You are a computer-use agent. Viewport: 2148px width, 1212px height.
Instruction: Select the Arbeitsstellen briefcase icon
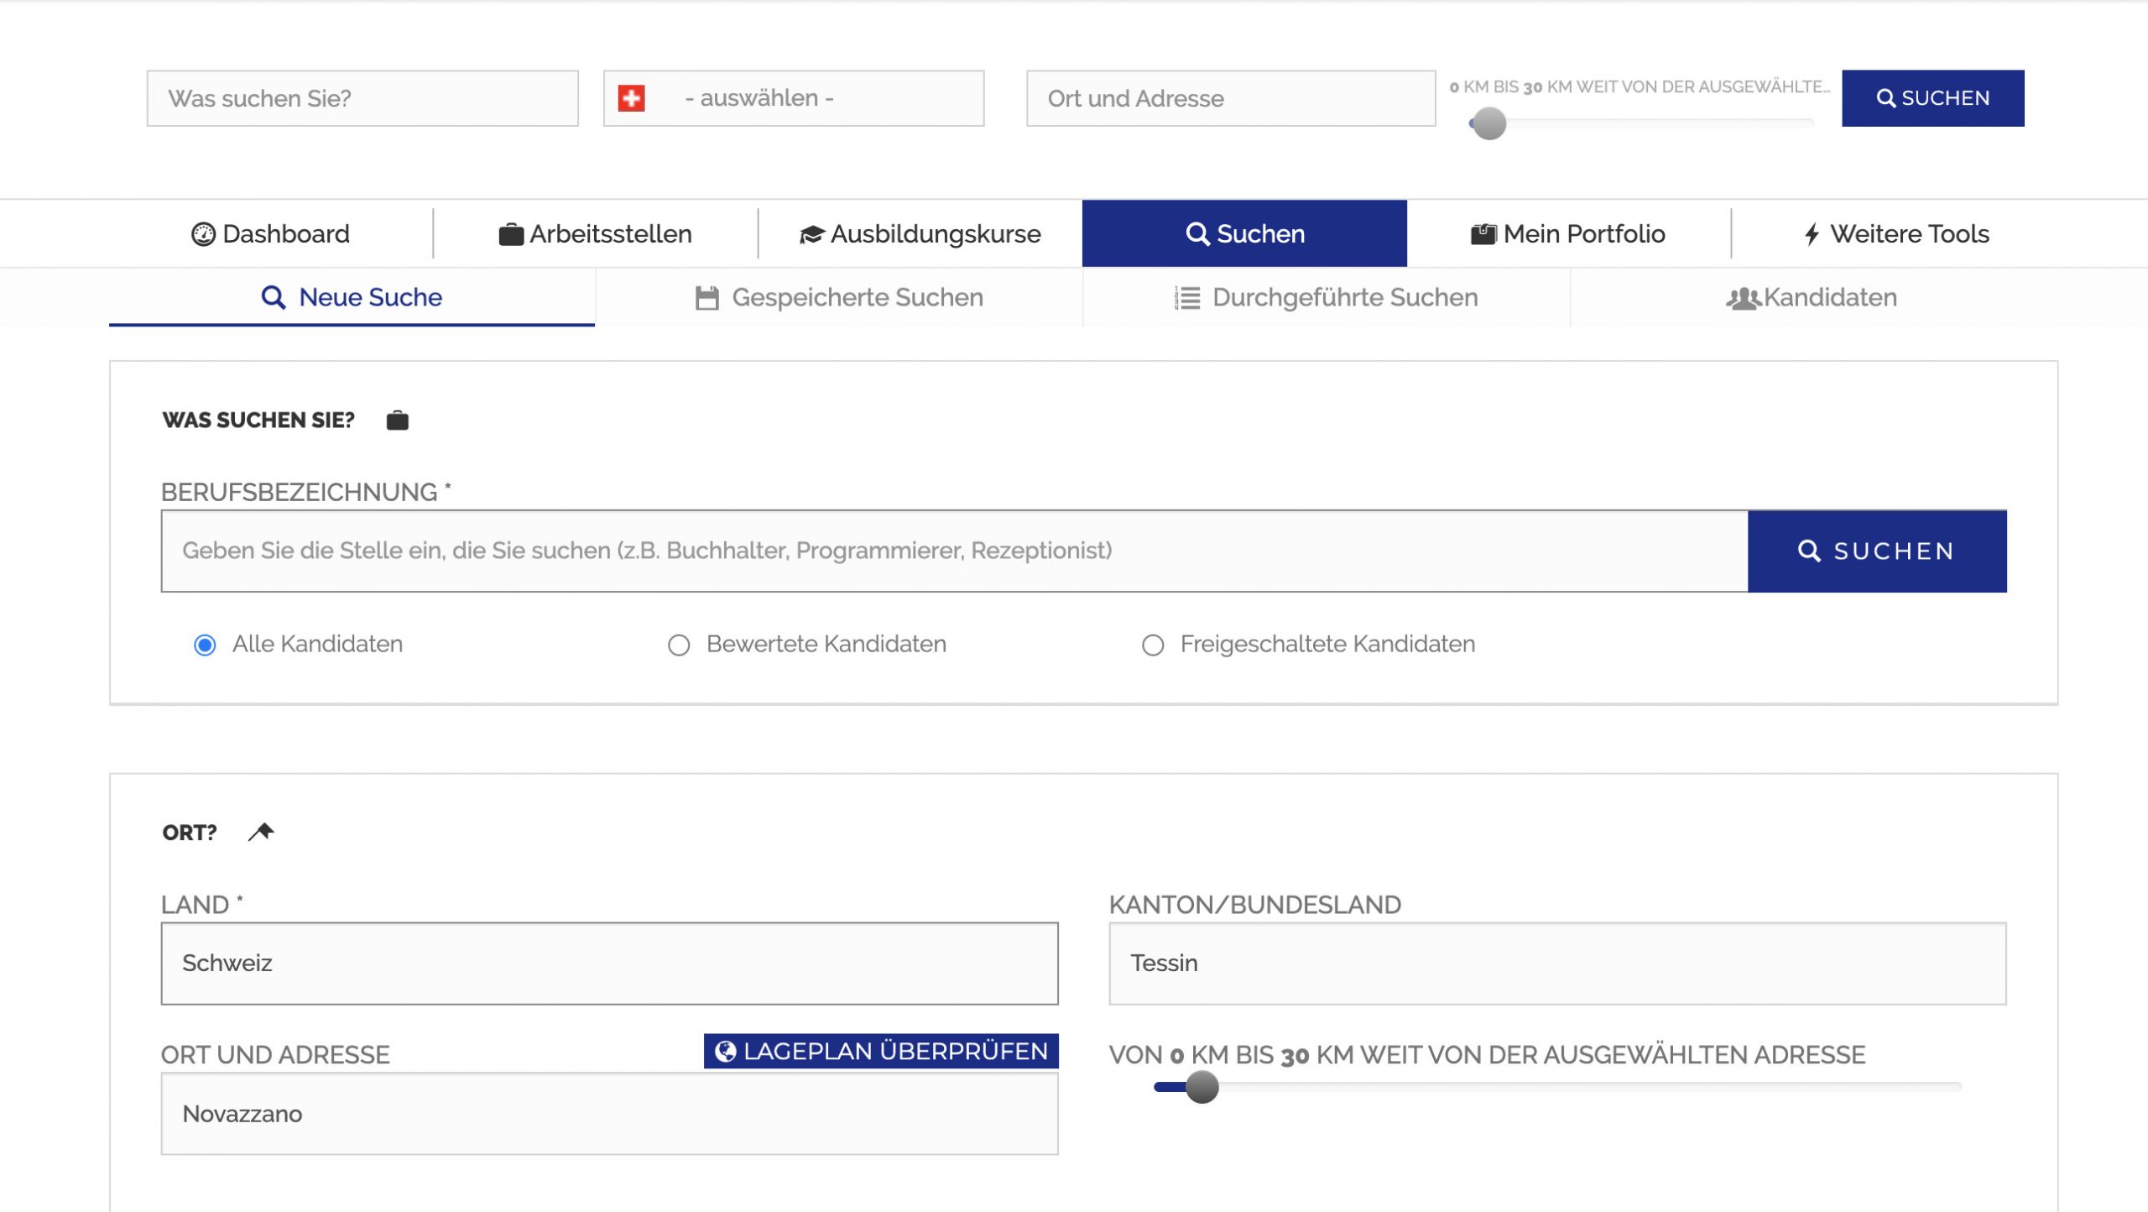512,233
